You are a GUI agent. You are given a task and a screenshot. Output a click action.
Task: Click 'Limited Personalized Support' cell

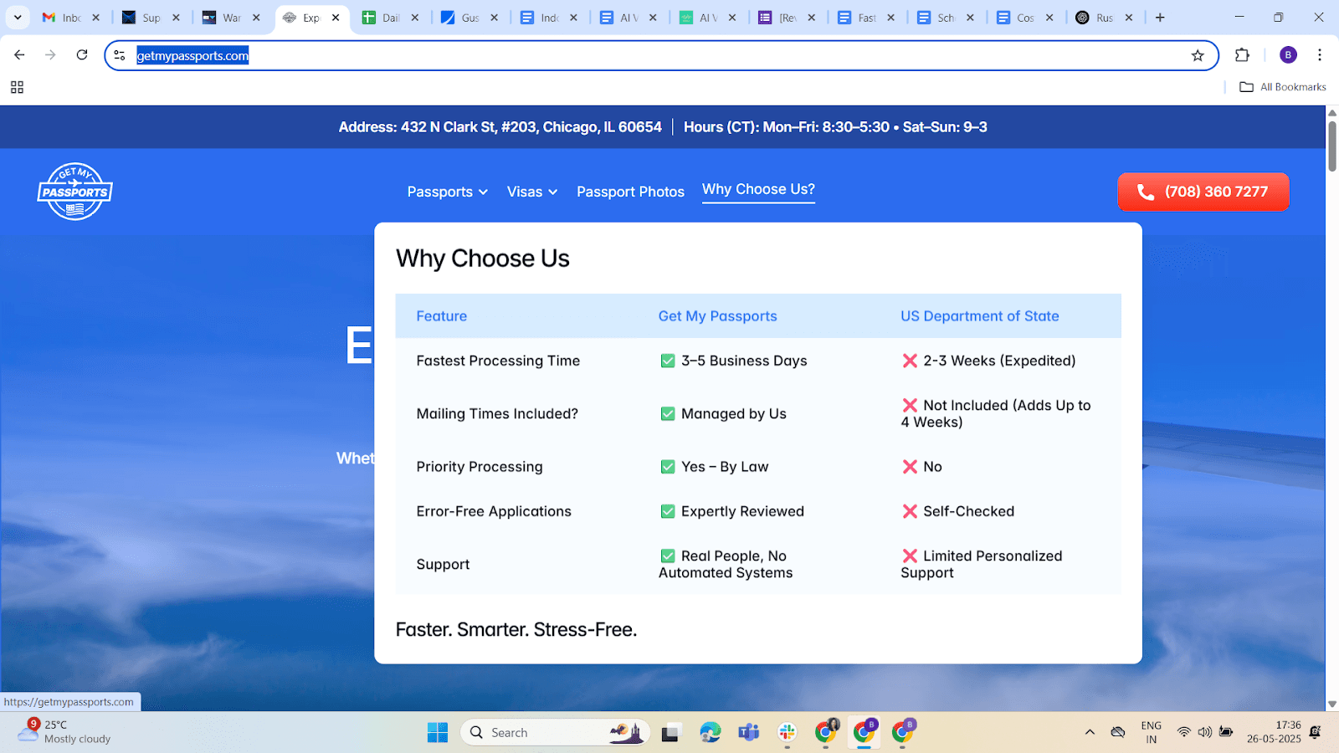pos(982,564)
